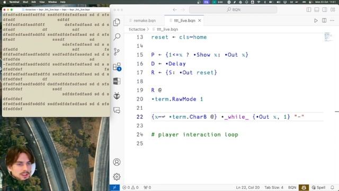Click tictactoe breadcrumb folder
This screenshot has width=339, height=191.
pos(137,29)
